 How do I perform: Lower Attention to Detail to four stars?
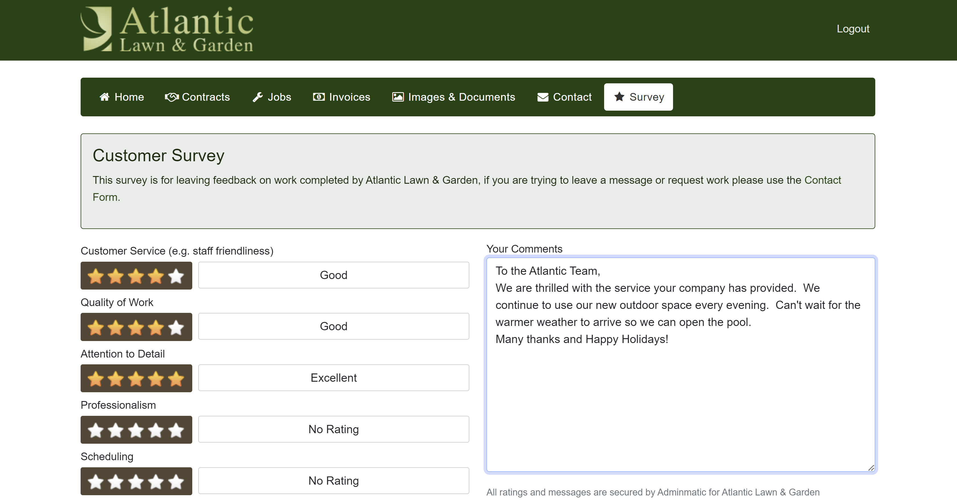click(156, 379)
